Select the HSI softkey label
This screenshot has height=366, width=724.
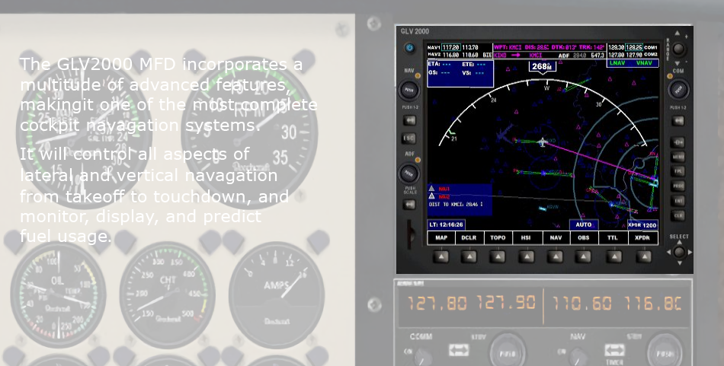527,238
